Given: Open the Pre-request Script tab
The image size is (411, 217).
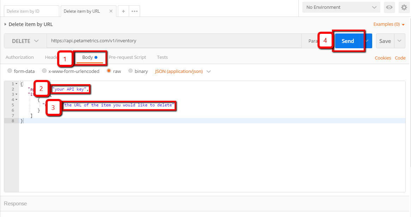Looking at the screenshot, I should pyautogui.click(x=127, y=57).
